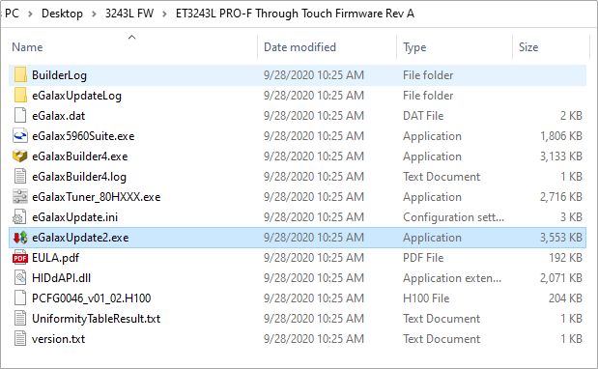The width and height of the screenshot is (598, 369).
Task: Click the eGalaxBuilder4.log document icon
Action: pos(20,176)
